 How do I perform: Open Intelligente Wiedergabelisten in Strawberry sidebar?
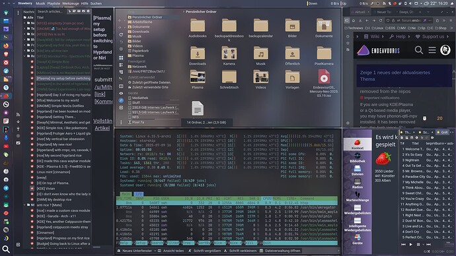pos(358,224)
